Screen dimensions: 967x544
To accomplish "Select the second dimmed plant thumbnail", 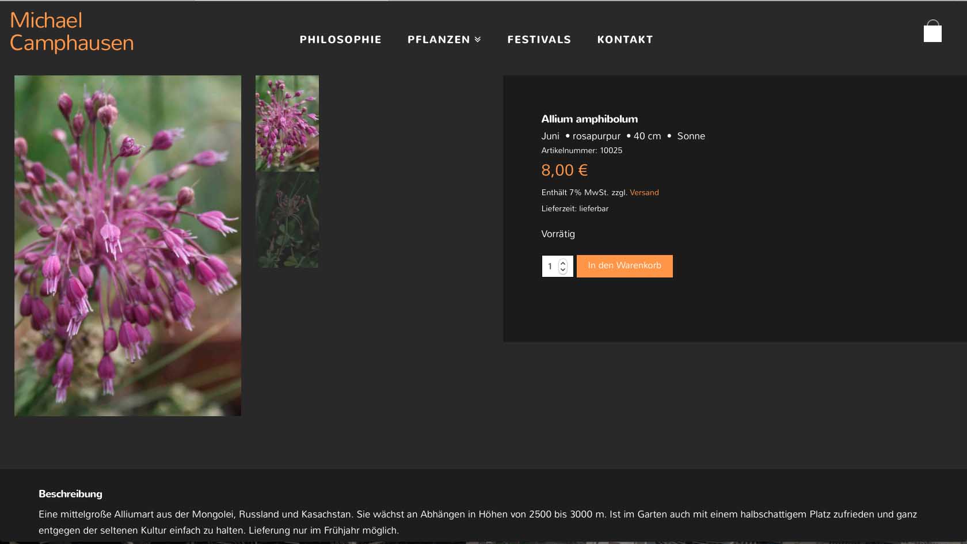I will (287, 220).
